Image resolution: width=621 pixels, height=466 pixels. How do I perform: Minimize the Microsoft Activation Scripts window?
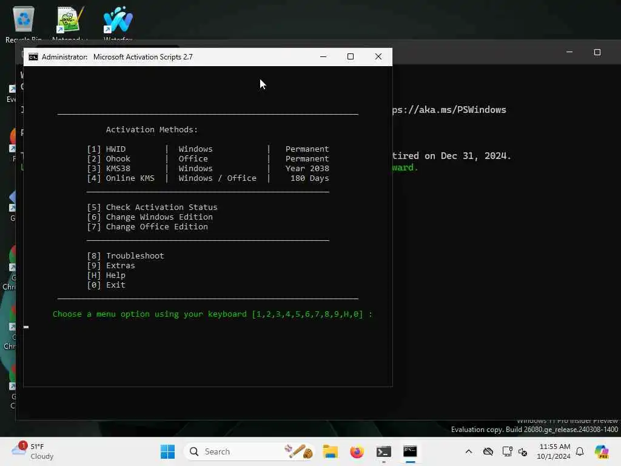click(323, 56)
